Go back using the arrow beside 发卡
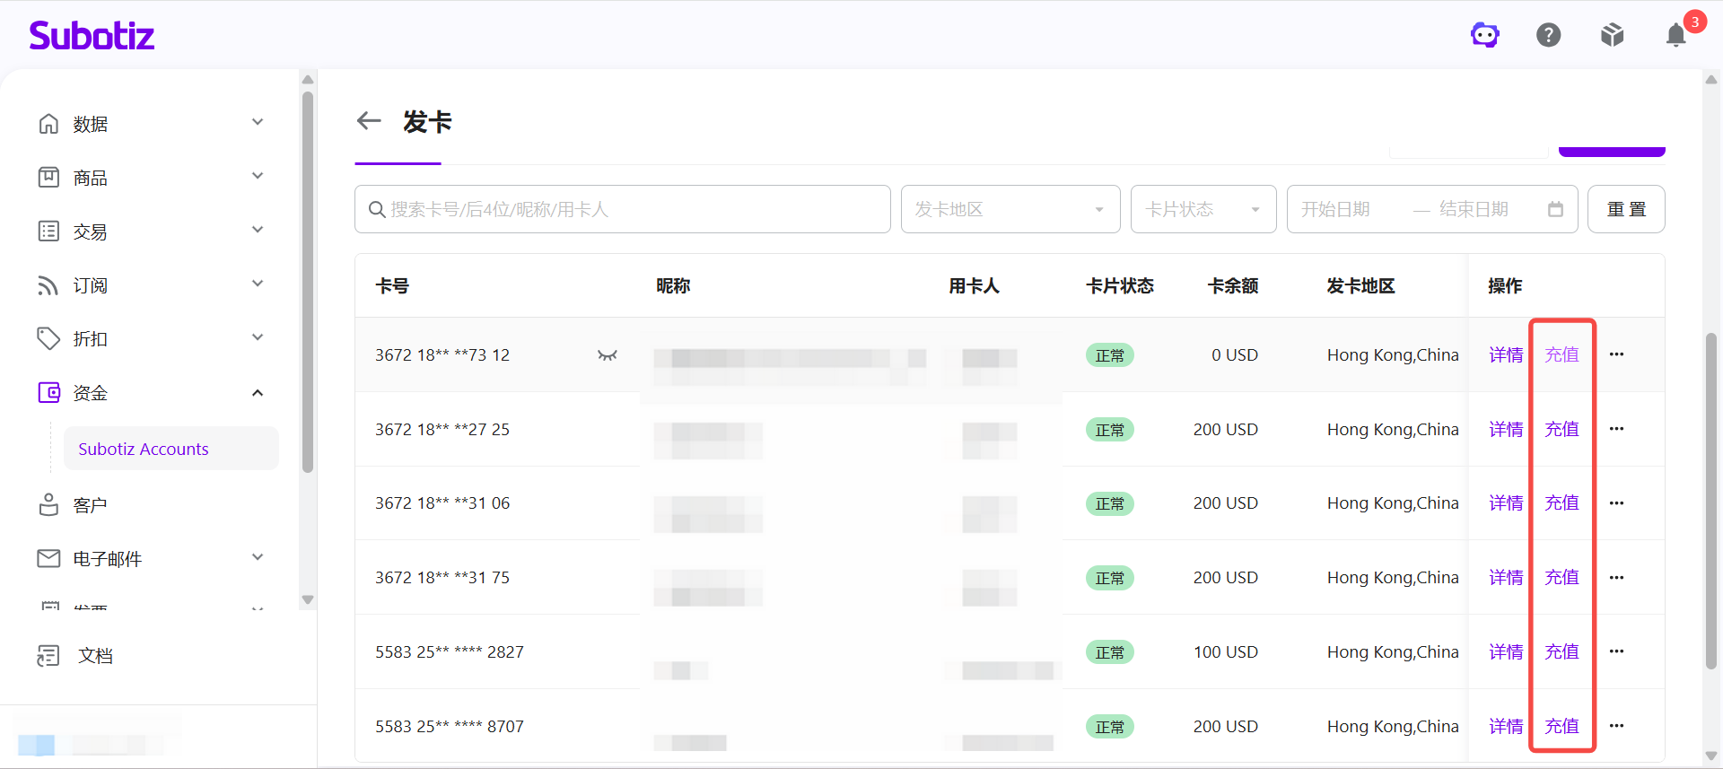This screenshot has width=1723, height=769. (x=369, y=120)
